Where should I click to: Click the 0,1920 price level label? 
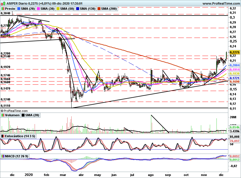(x=5, y=67)
